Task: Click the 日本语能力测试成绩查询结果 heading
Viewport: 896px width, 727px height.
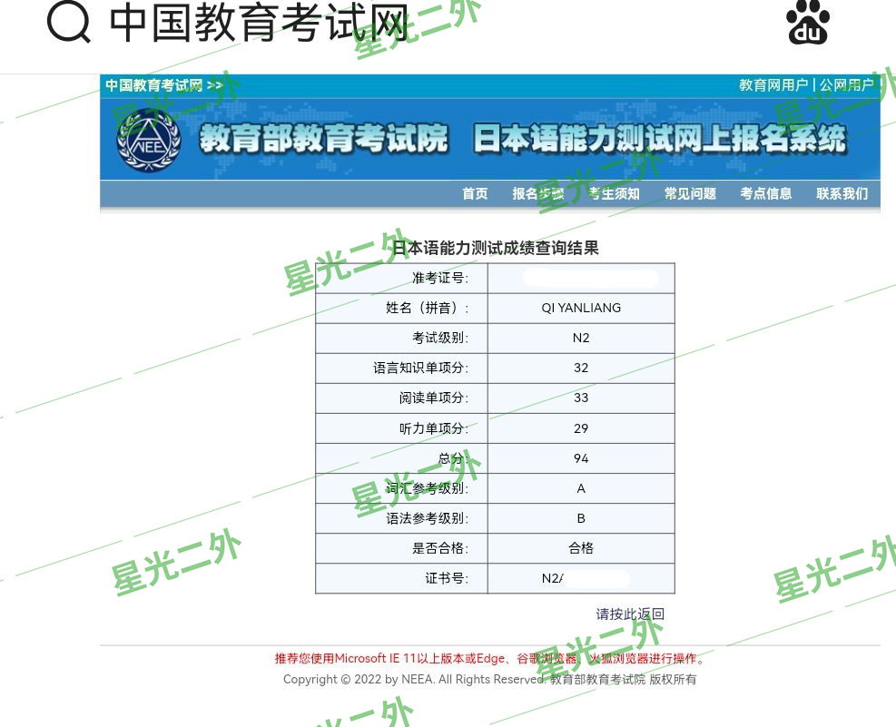Action: [x=495, y=248]
